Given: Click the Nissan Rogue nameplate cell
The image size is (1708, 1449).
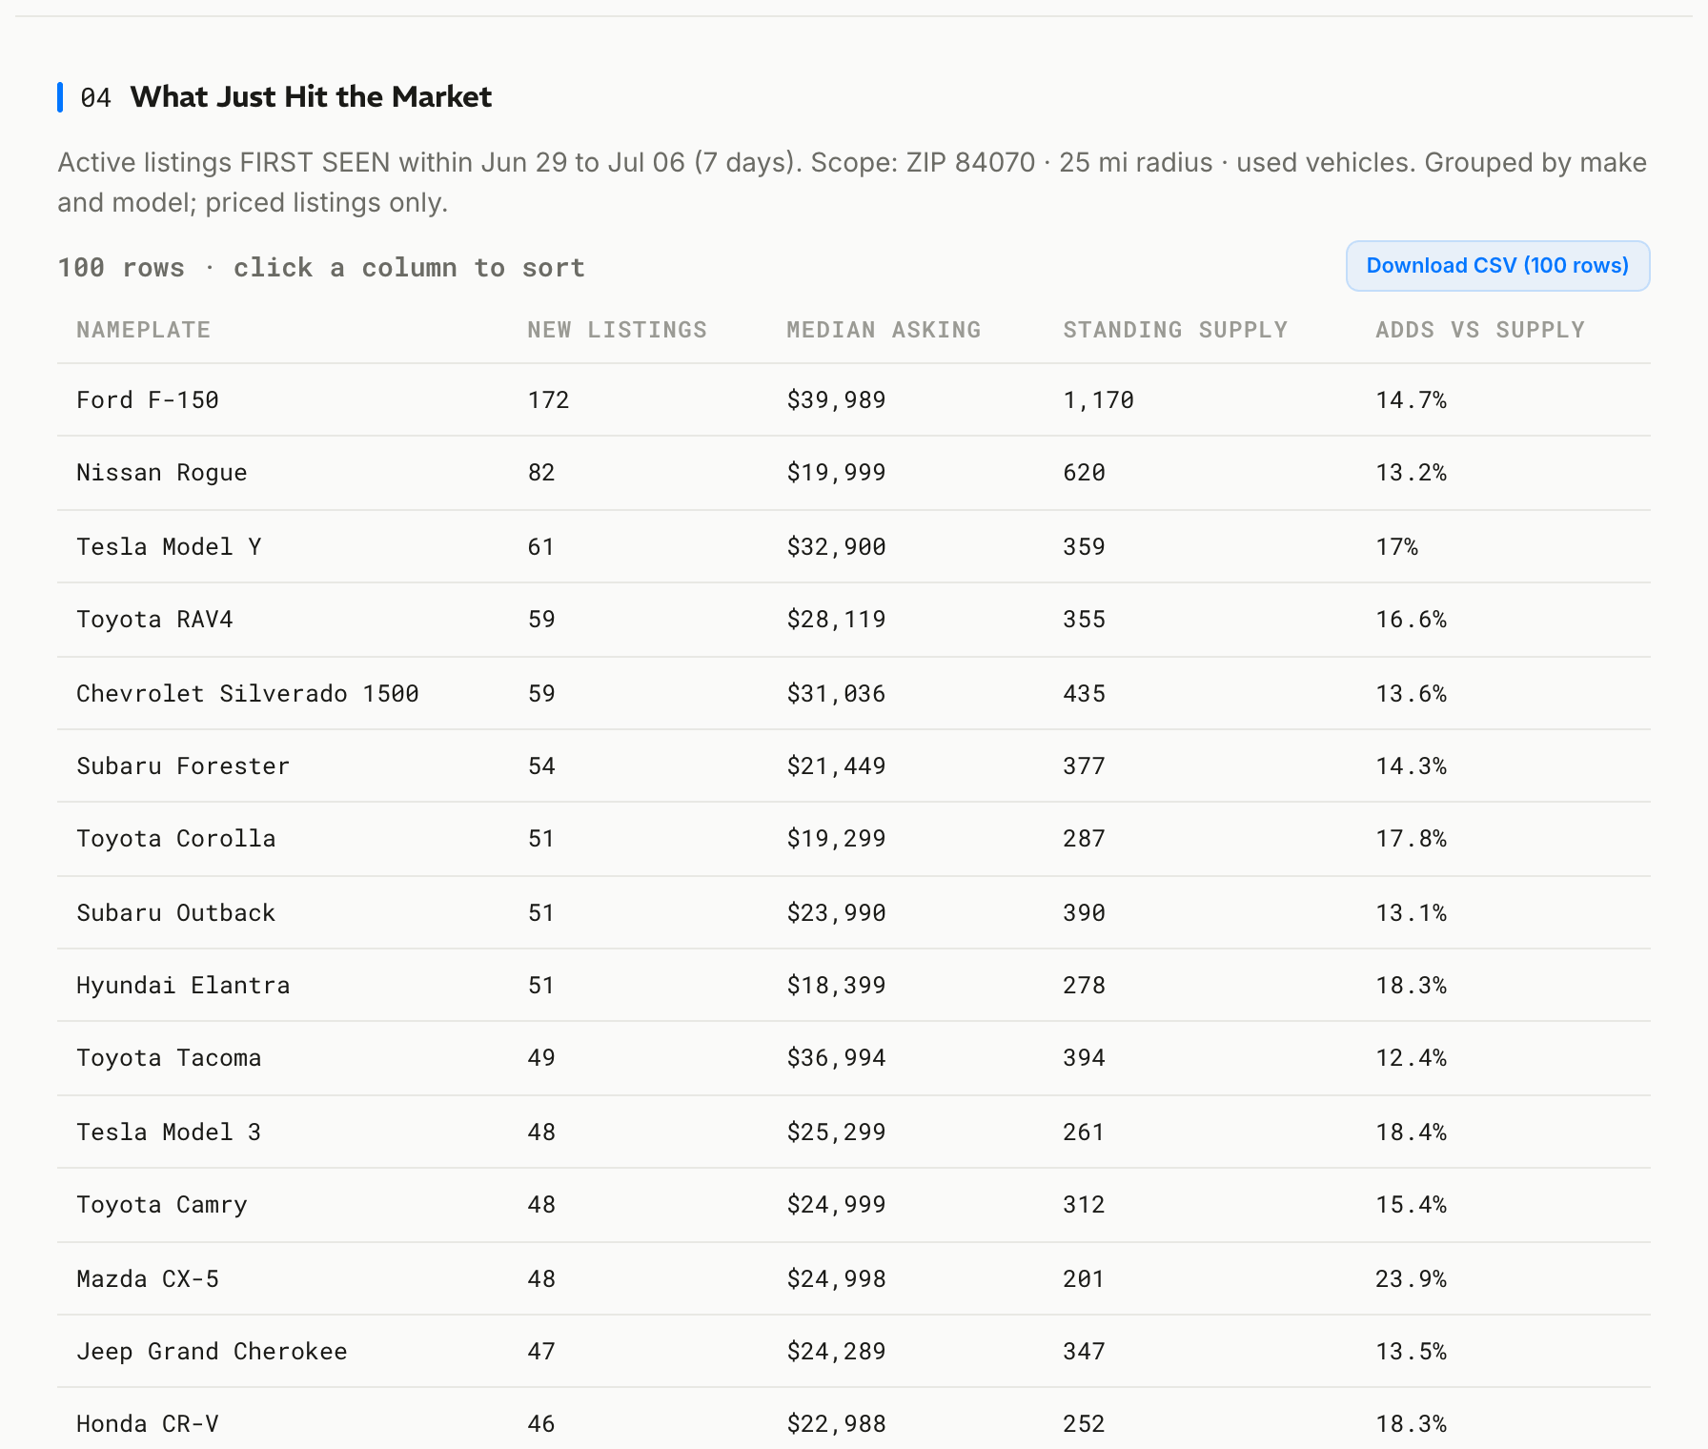Looking at the screenshot, I should pos(162,473).
